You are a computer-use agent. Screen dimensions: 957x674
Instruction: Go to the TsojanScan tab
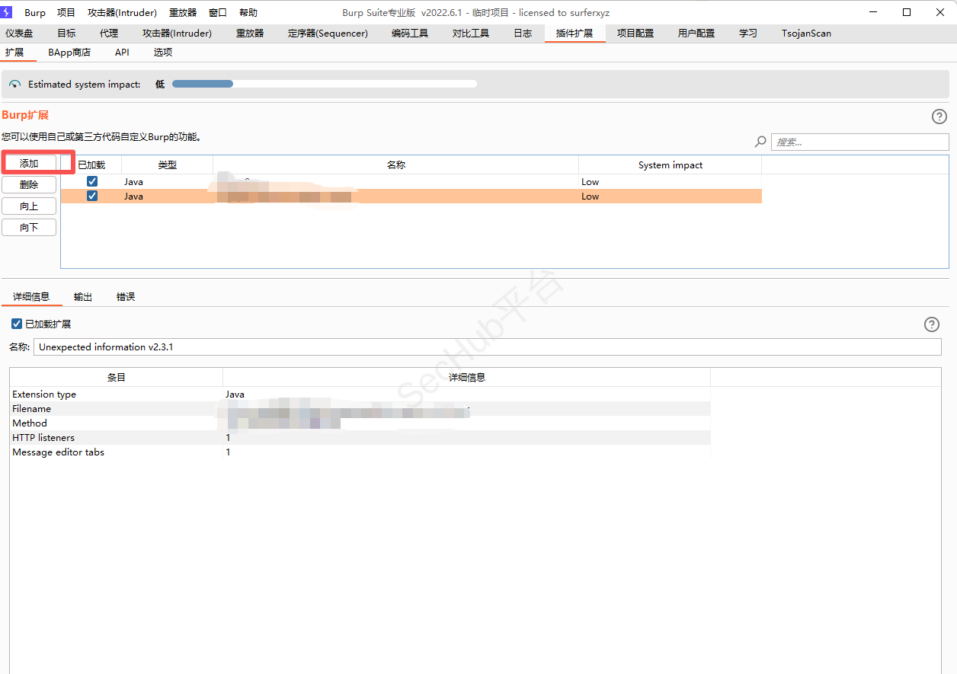pyautogui.click(x=806, y=34)
